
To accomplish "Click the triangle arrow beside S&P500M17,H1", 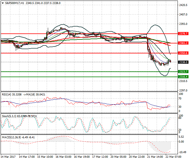I will pyautogui.click(x=3, y=3).
